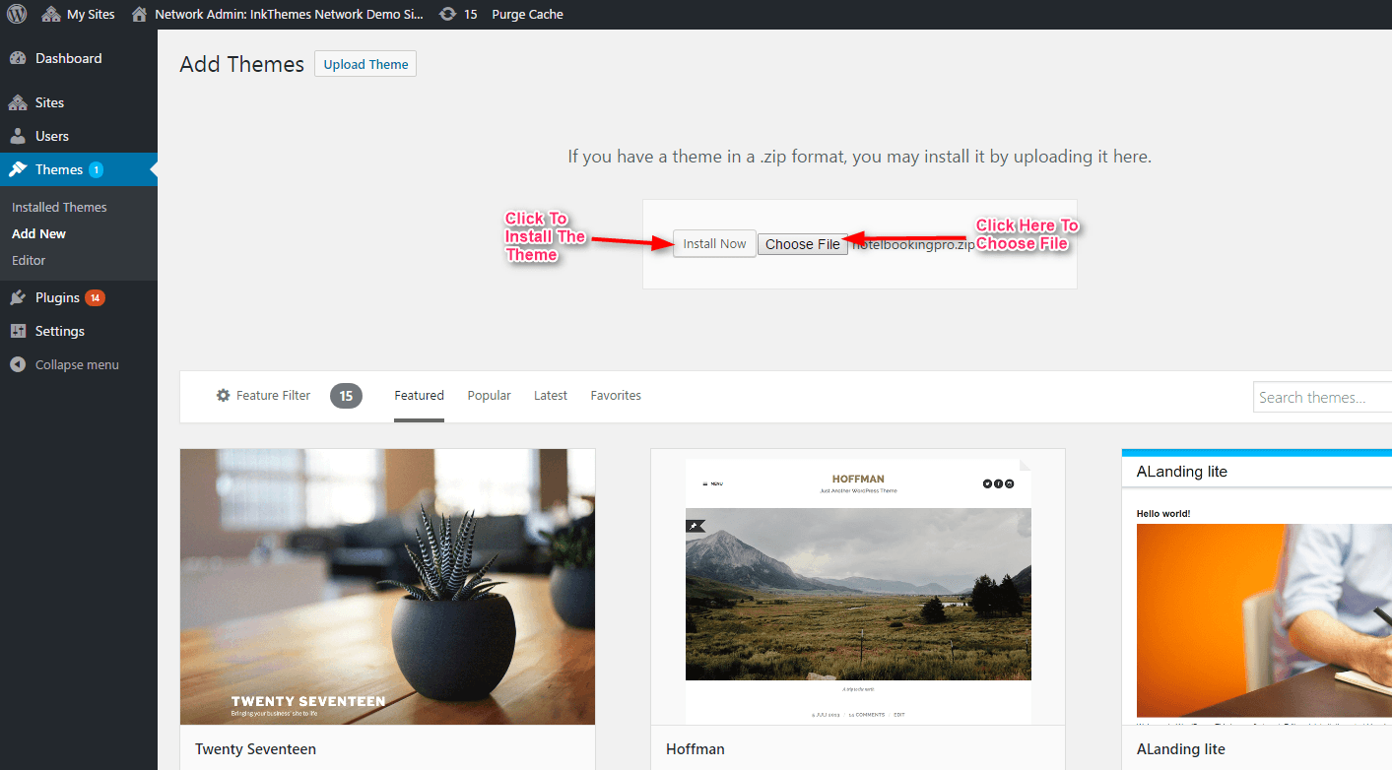The image size is (1392, 770).
Task: Click the WordPress logo icon
Action: [x=16, y=14]
